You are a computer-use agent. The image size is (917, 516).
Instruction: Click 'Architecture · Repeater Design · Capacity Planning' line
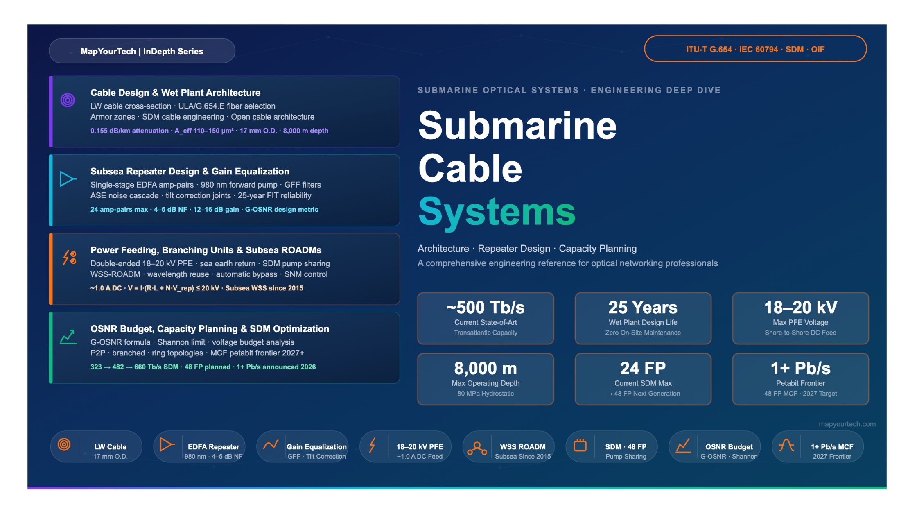(x=527, y=249)
